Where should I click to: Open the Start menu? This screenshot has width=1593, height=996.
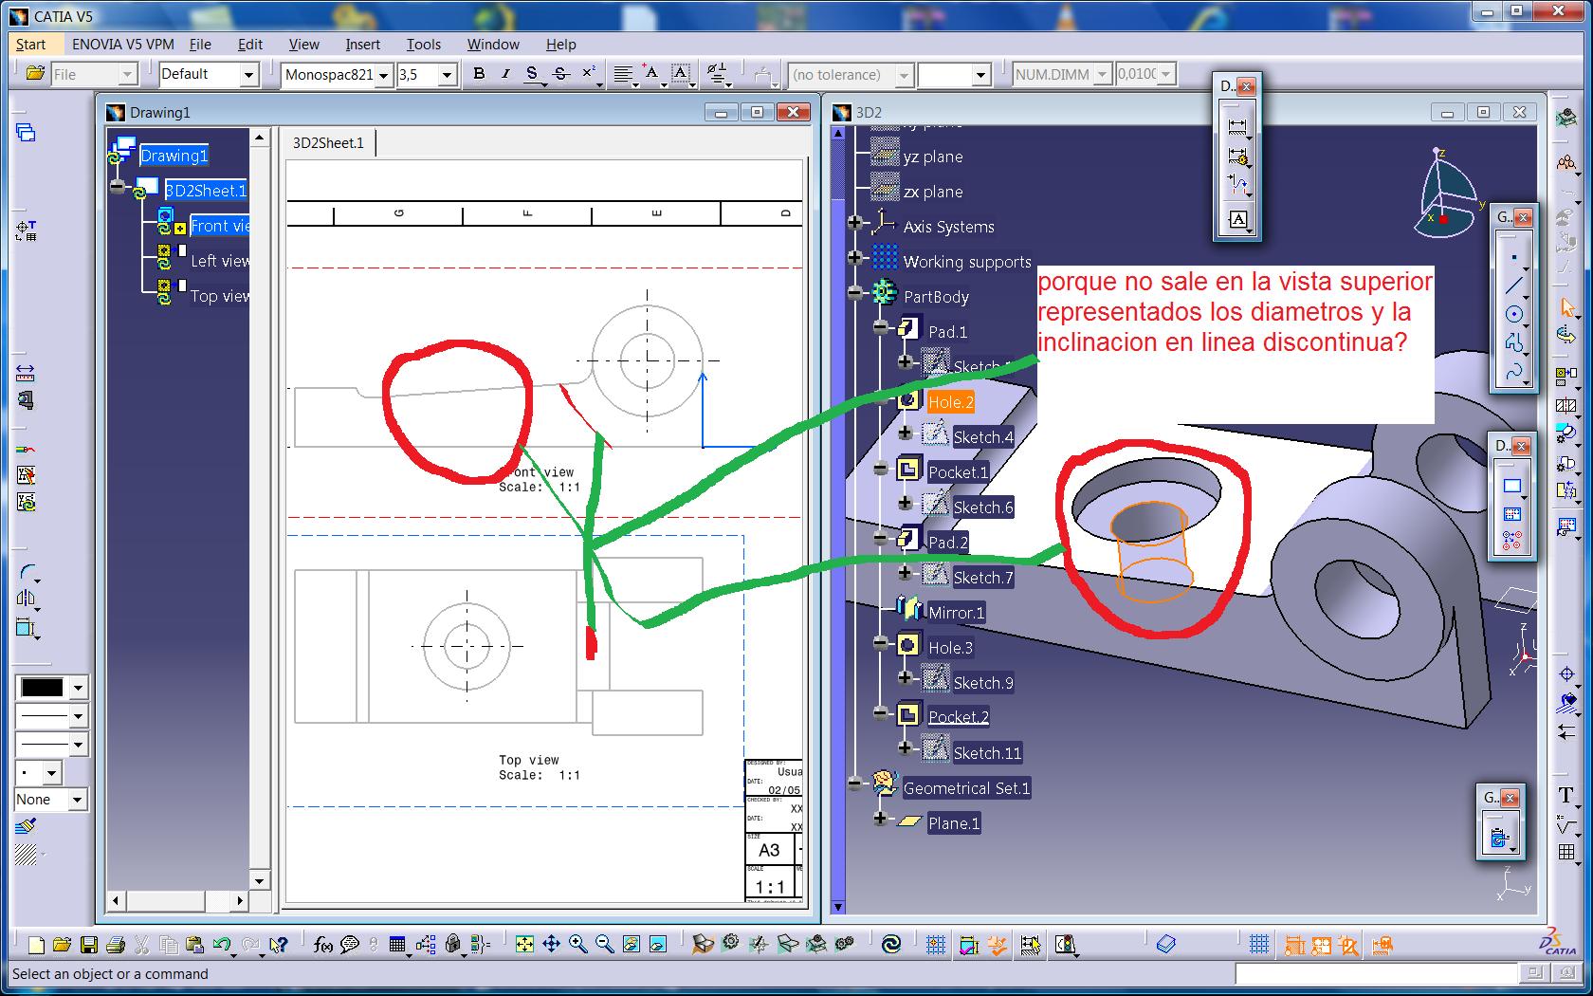30,45
